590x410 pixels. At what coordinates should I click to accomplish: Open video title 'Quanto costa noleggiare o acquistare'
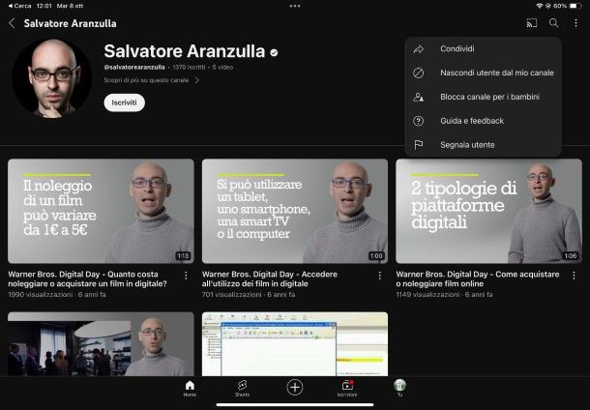click(x=87, y=279)
